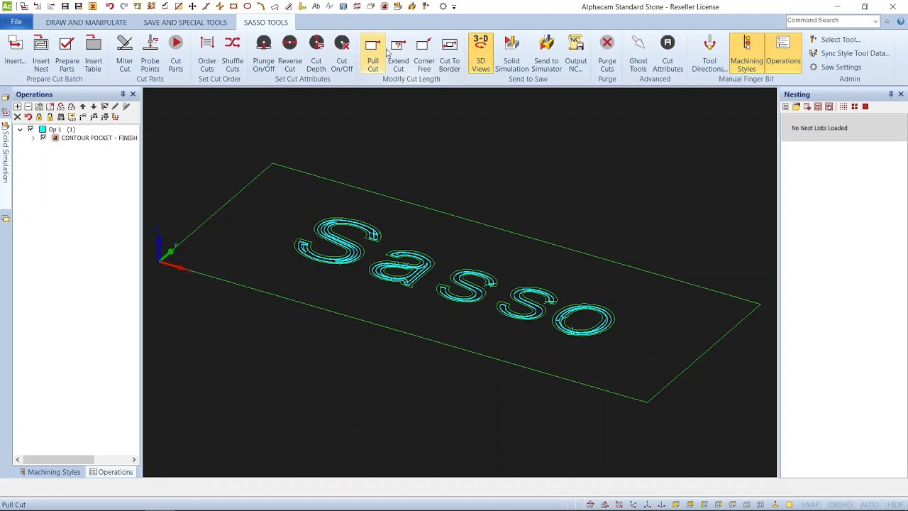Open the File menu
This screenshot has width=908, height=511.
point(16,22)
